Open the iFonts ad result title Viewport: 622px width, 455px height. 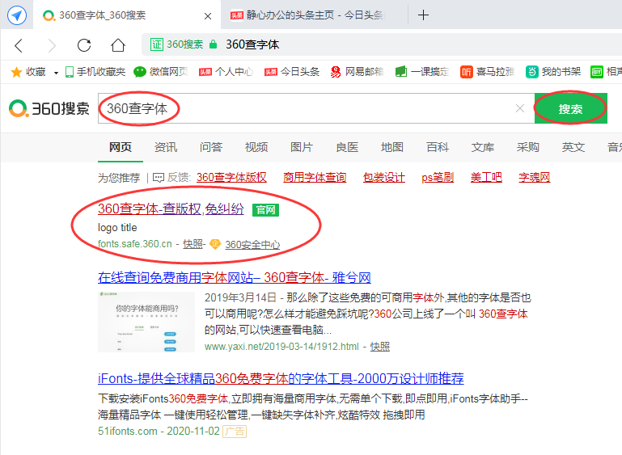pos(281,378)
